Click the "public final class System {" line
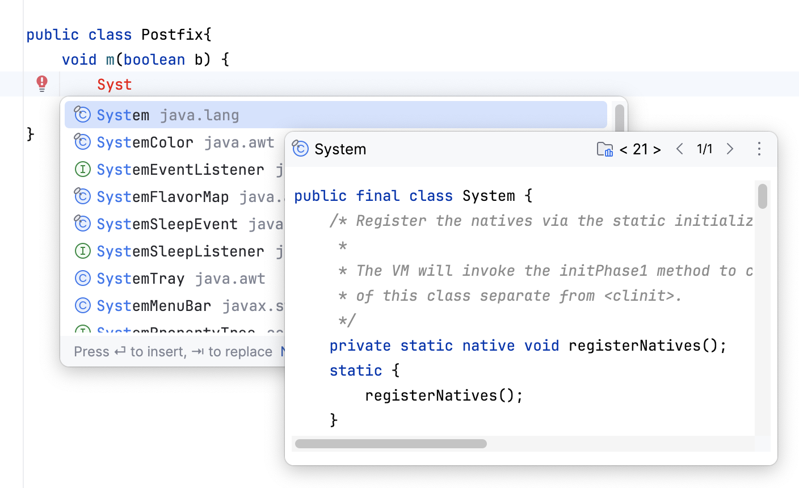This screenshot has height=488, width=799. (413, 196)
